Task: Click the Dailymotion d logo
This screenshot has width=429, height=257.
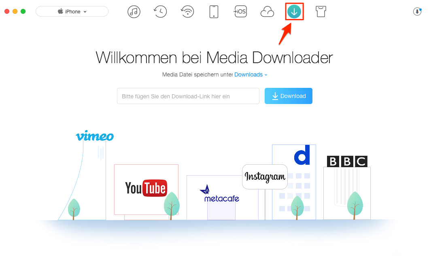Action: point(302,155)
